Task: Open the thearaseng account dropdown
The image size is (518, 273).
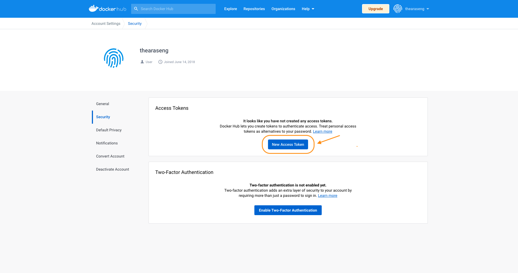Action: coord(417,9)
